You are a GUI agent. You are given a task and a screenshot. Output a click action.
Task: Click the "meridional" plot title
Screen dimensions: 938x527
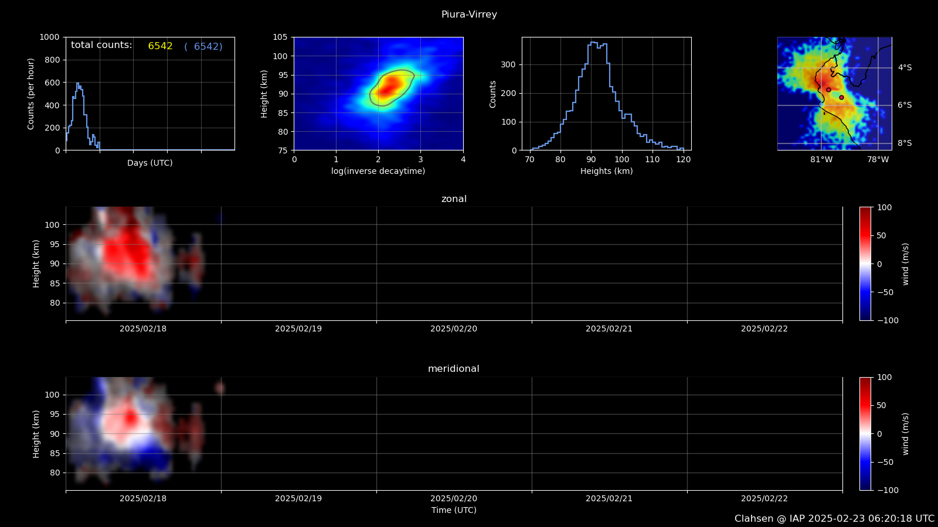click(x=454, y=369)
